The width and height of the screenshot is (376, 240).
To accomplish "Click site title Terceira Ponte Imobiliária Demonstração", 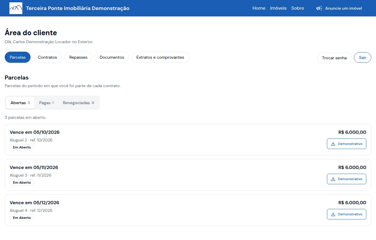I will click(78, 8).
